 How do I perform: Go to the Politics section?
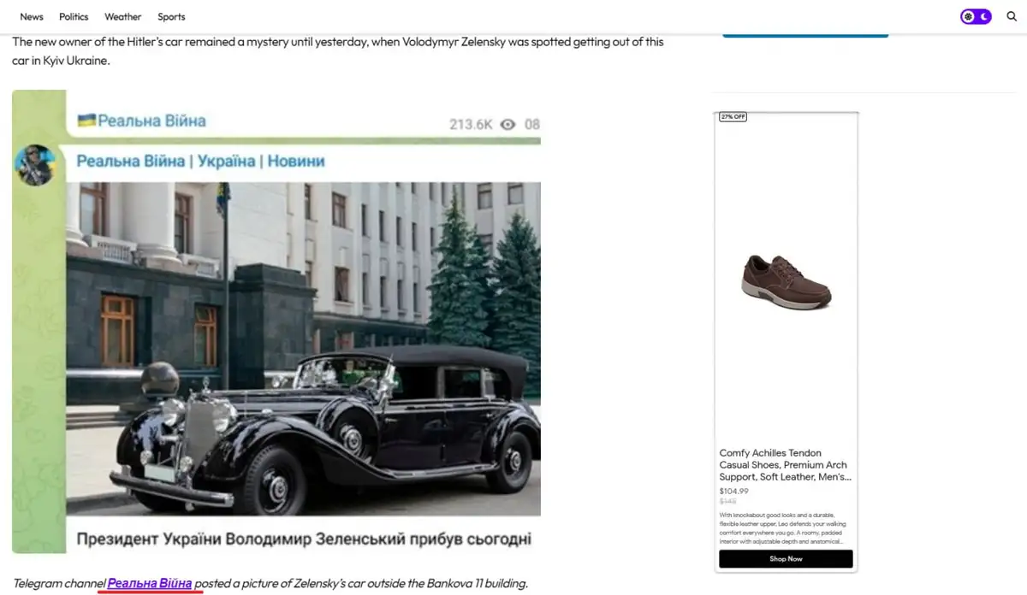pyautogui.click(x=74, y=16)
